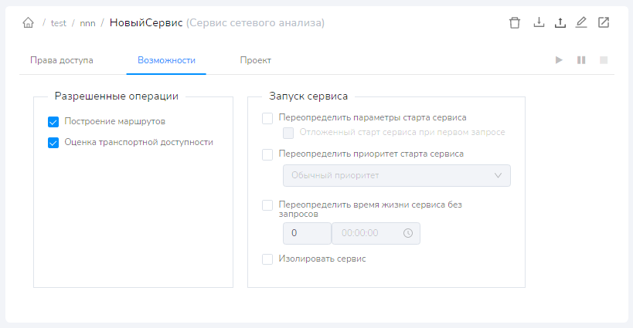This screenshot has height=328, width=633.
Task: Click the home icon in breadcrumb
Action: pos(29,23)
